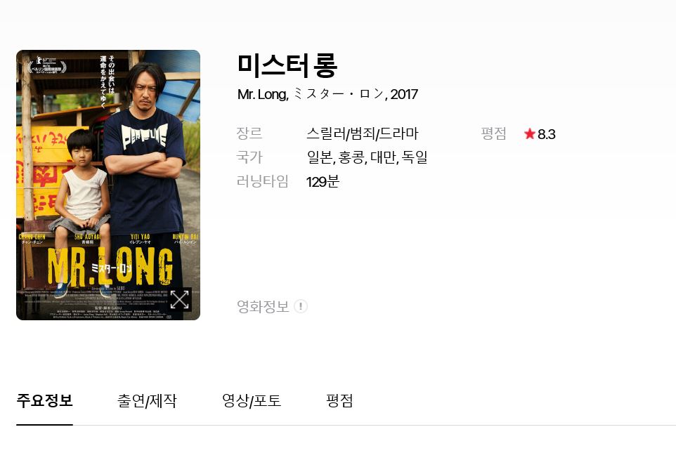Screen dimensions: 676x453
Task: Click the red rating star icon
Action: [529, 134]
